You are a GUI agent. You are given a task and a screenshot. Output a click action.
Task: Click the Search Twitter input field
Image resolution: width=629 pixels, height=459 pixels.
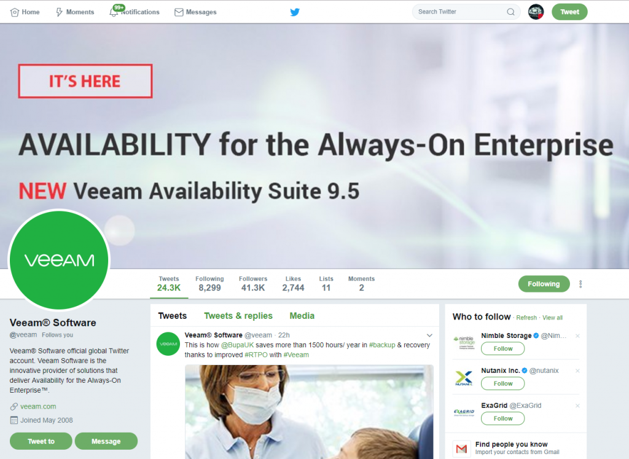coord(461,12)
